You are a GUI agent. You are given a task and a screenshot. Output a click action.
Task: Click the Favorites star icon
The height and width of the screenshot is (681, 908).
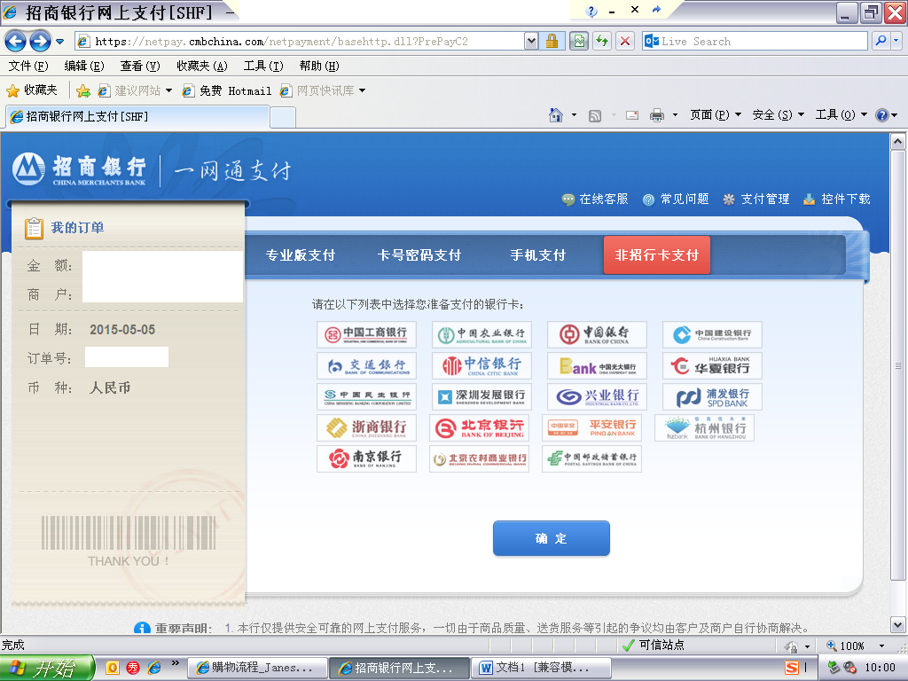click(x=12, y=91)
